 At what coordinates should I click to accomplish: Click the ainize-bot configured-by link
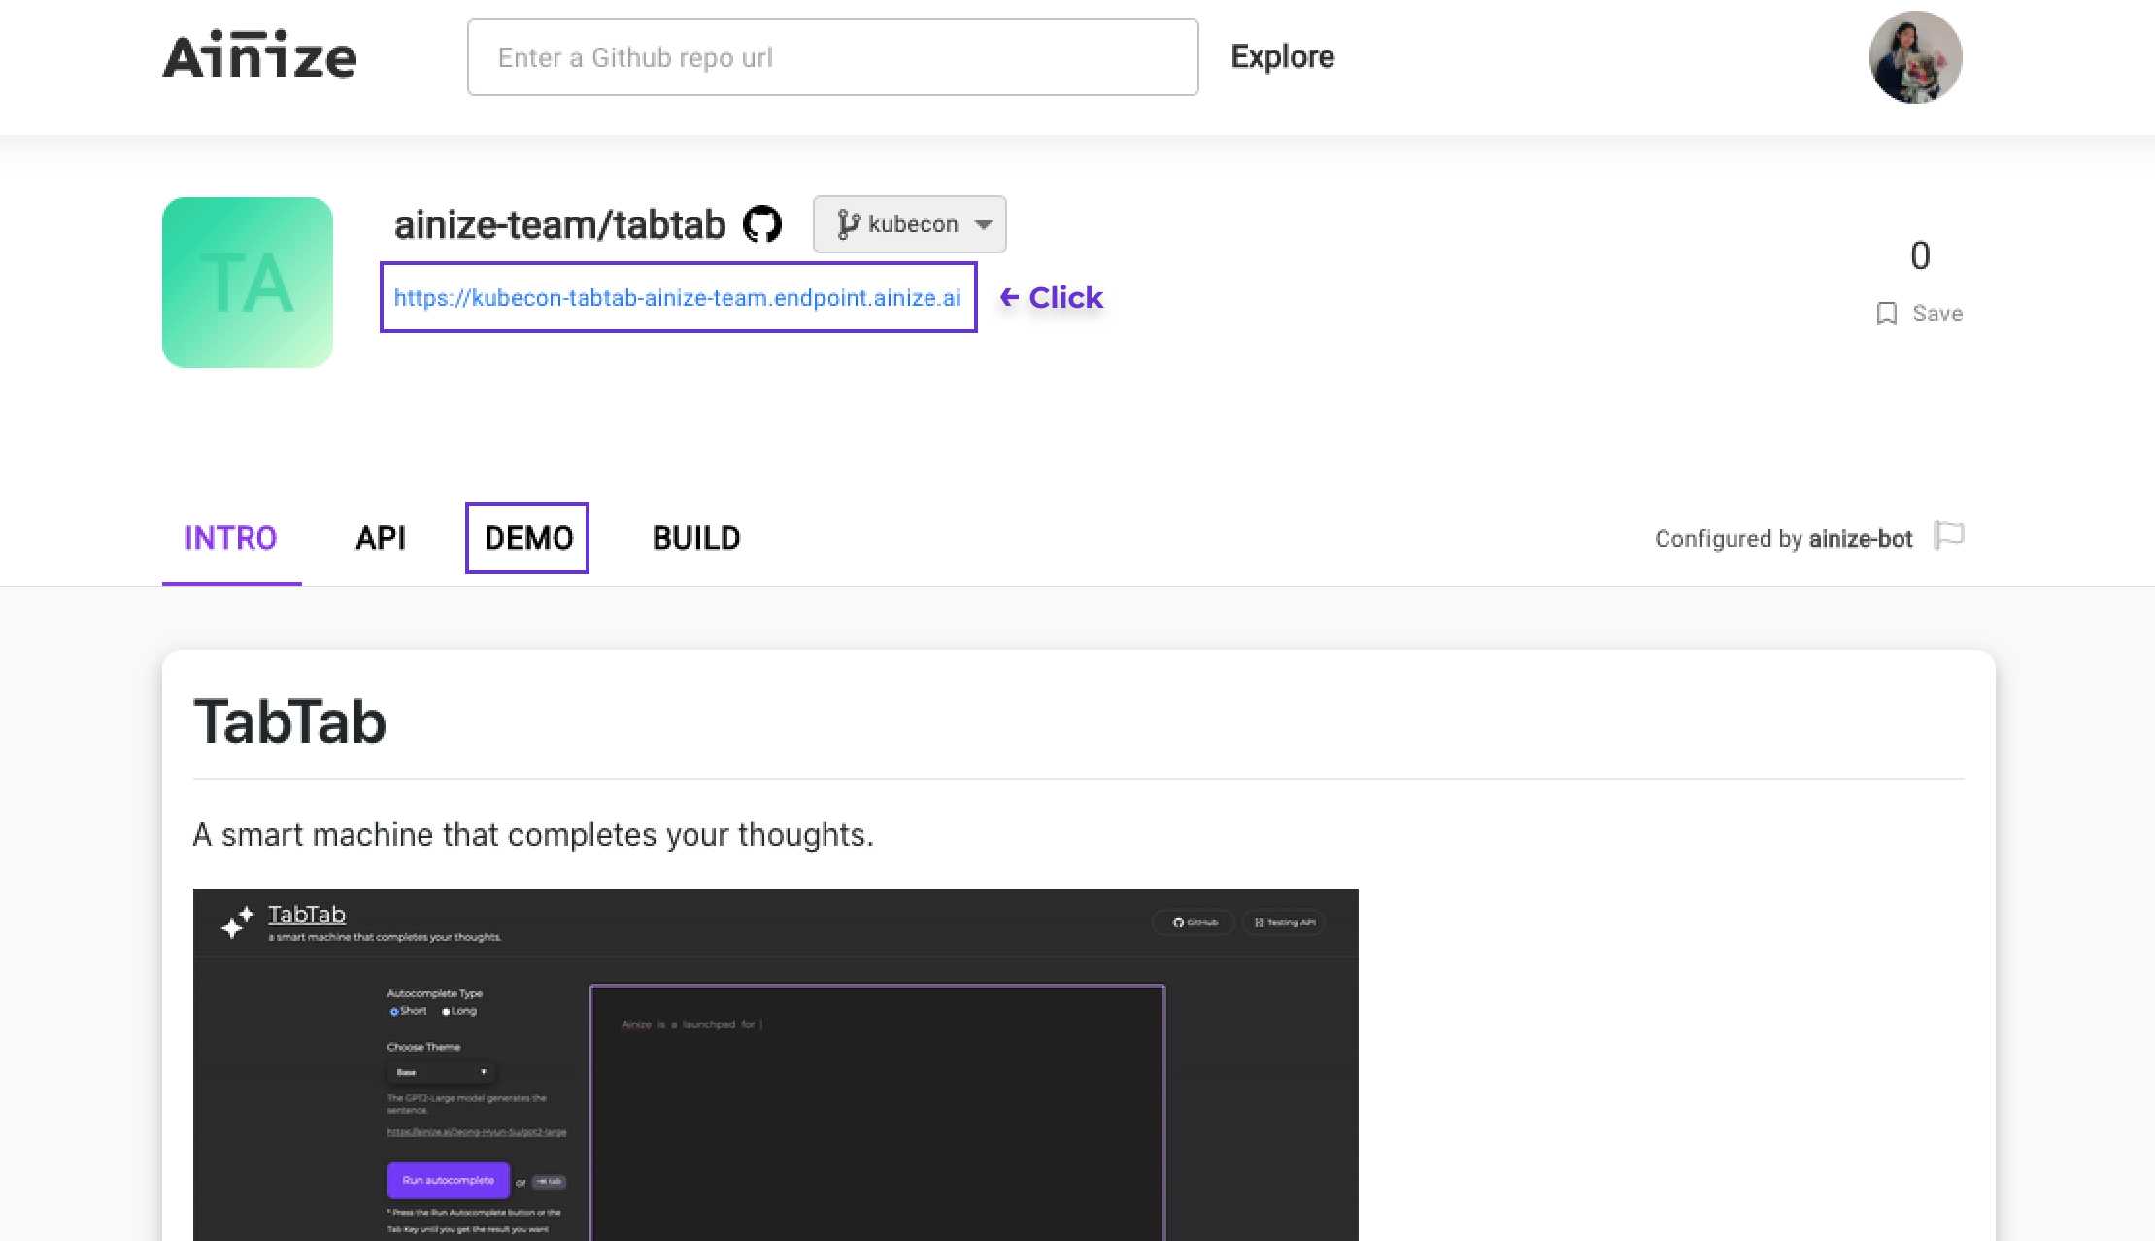[1860, 539]
